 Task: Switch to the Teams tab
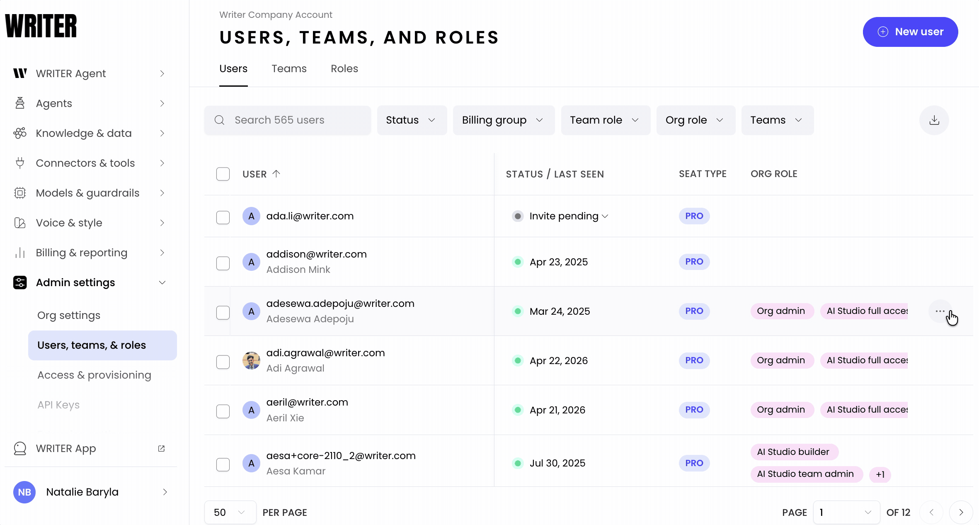click(289, 69)
